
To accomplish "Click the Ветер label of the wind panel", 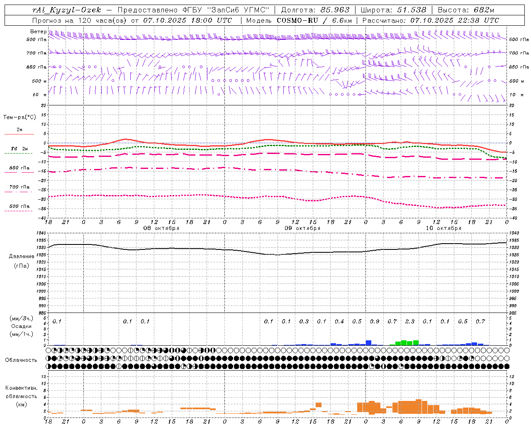I will tap(39, 32).
